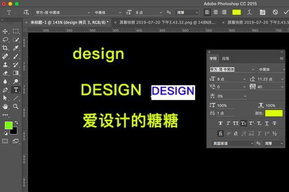Viewport: 289px width, 192px height.
Task: Open font style dropdown in options bar
Action: click(120, 13)
